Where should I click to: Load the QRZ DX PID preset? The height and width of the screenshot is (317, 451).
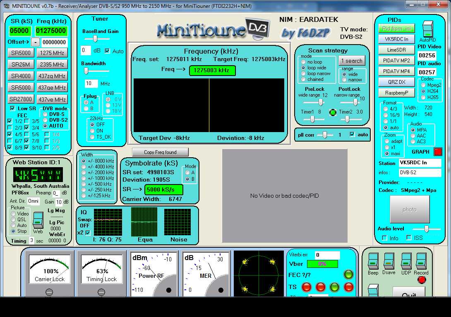pyautogui.click(x=397, y=82)
